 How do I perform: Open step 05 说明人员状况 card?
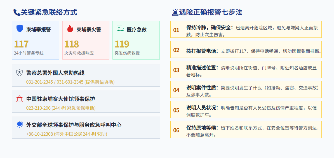[x=246, y=109]
